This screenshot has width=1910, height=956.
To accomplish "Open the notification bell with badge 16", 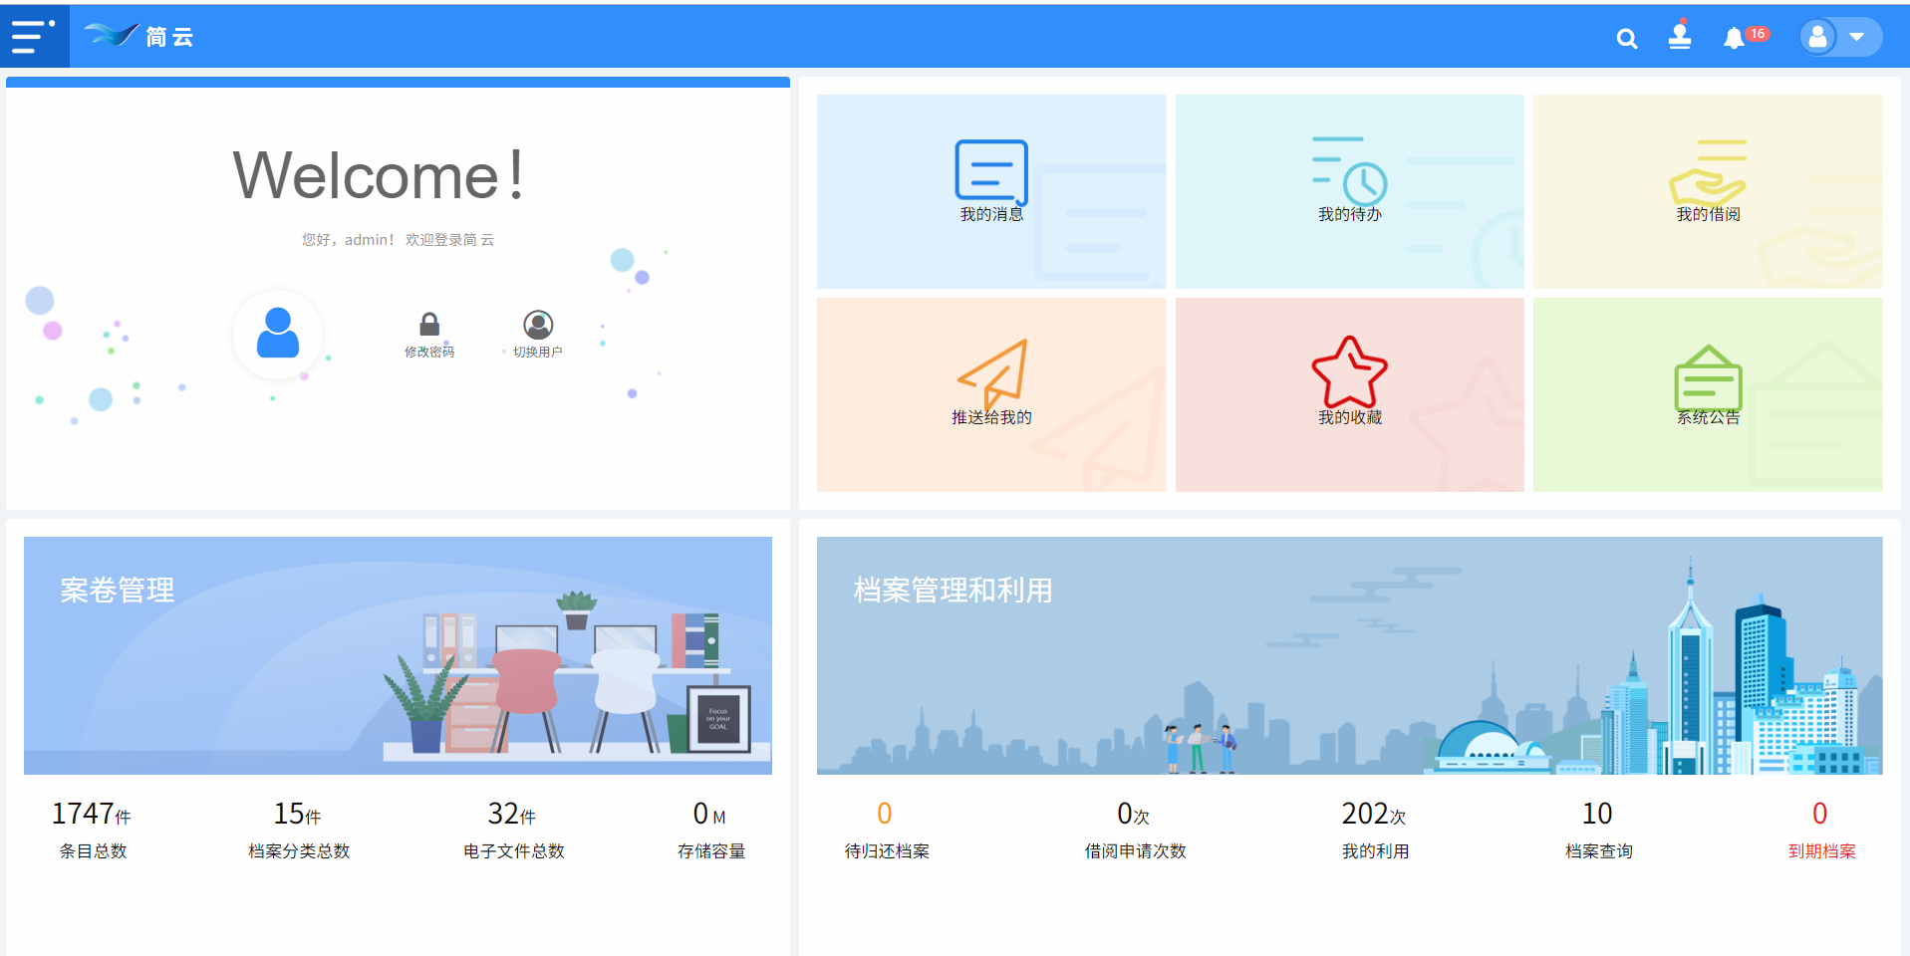I will tap(1746, 38).
